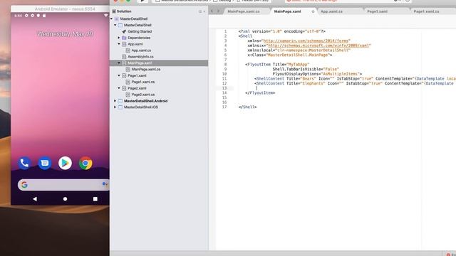Collapse the Page1.xaml node

[x=119, y=75]
